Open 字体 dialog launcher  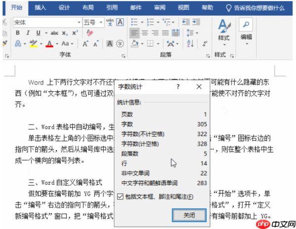click(x=123, y=56)
